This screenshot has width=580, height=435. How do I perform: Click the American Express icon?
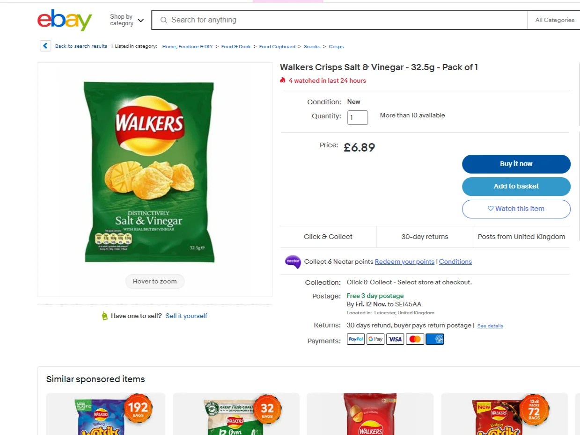coord(434,339)
